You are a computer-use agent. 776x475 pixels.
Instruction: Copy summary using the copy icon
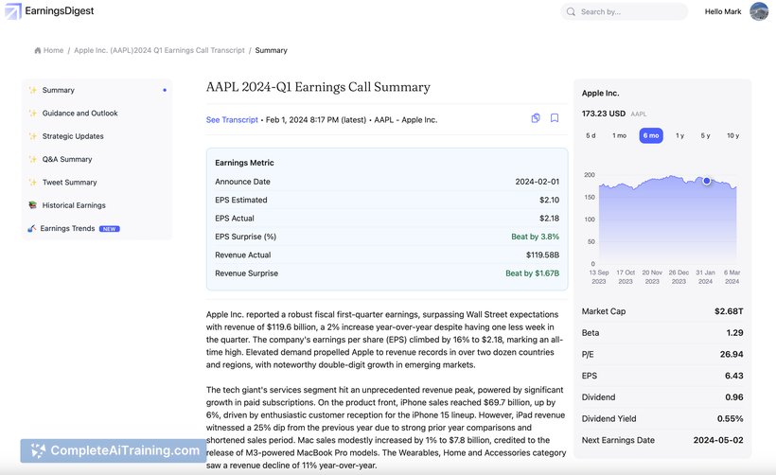pyautogui.click(x=536, y=117)
